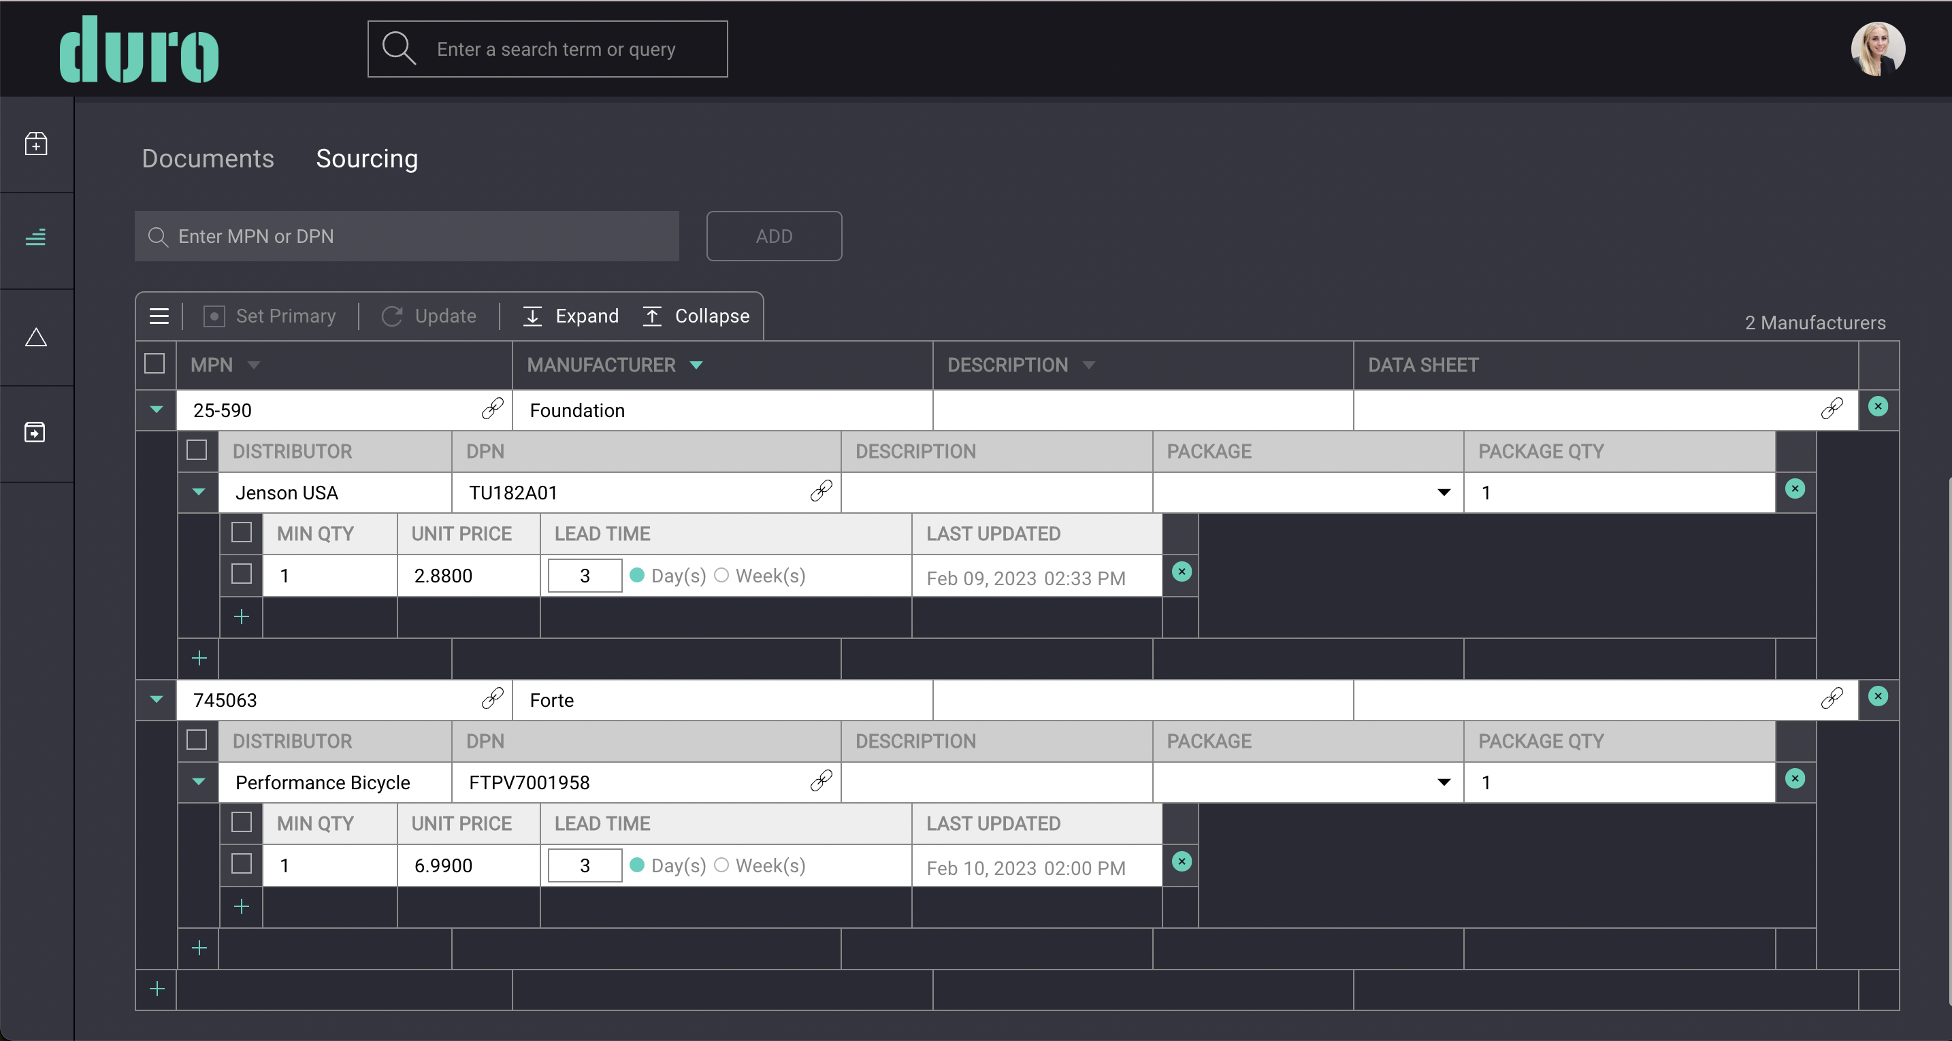Image resolution: width=1952 pixels, height=1041 pixels.
Task: Remove the Jenson USA distributor row
Action: tap(1794, 489)
